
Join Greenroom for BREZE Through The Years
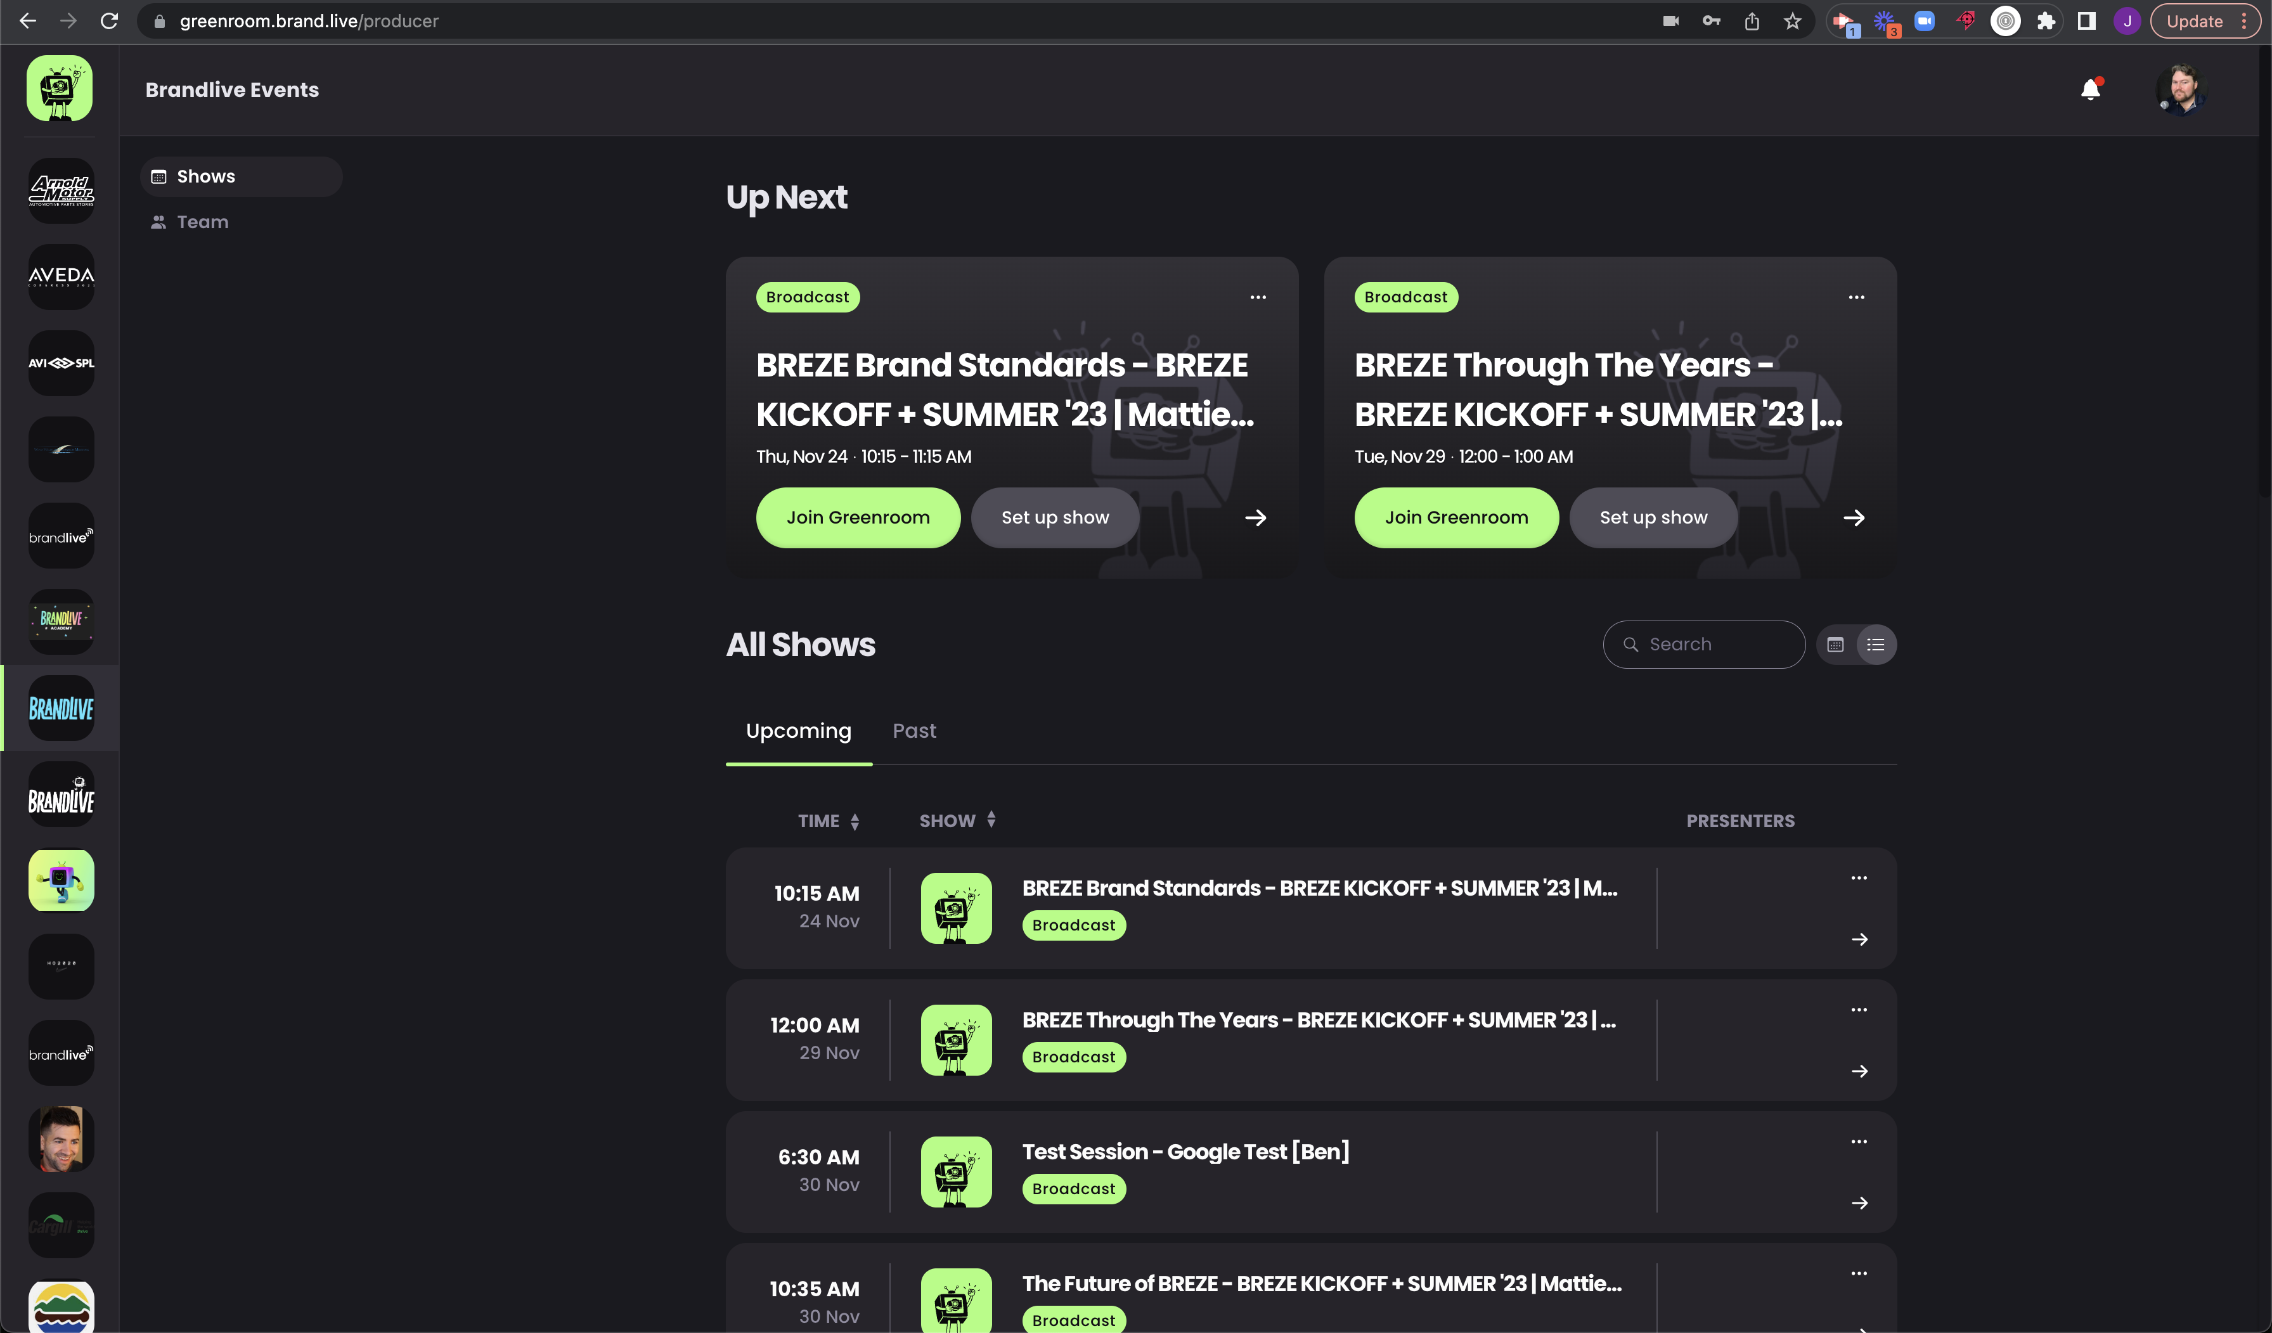coord(1456,517)
